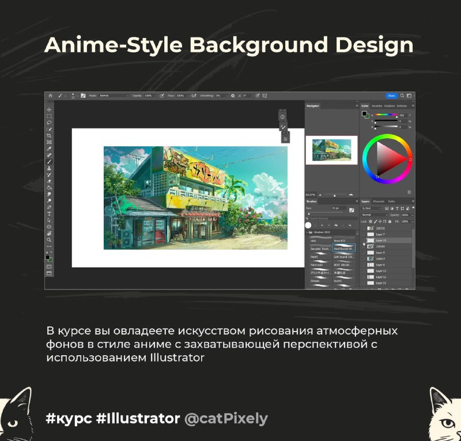Click the foreground color swatch in Color panel
This screenshot has width=461, height=441.
pos(364,113)
